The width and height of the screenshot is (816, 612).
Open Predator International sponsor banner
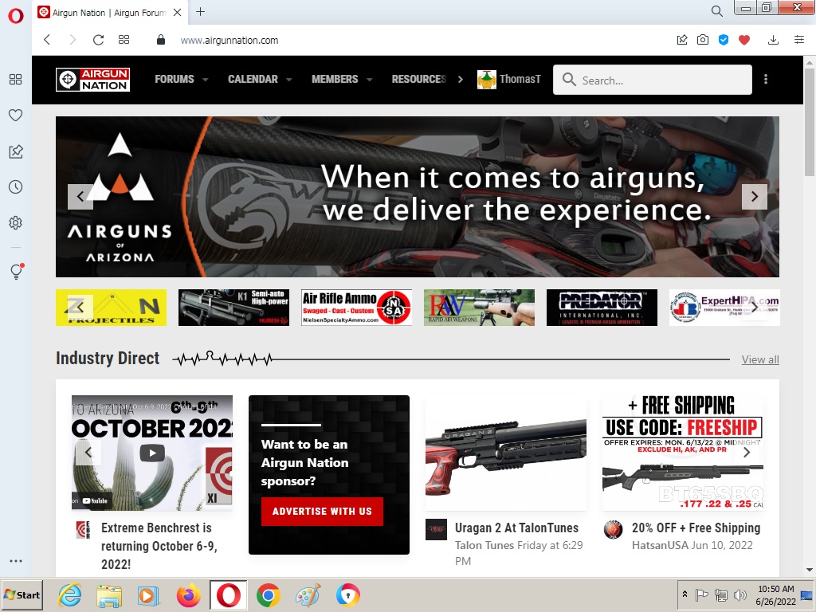pyautogui.click(x=602, y=308)
